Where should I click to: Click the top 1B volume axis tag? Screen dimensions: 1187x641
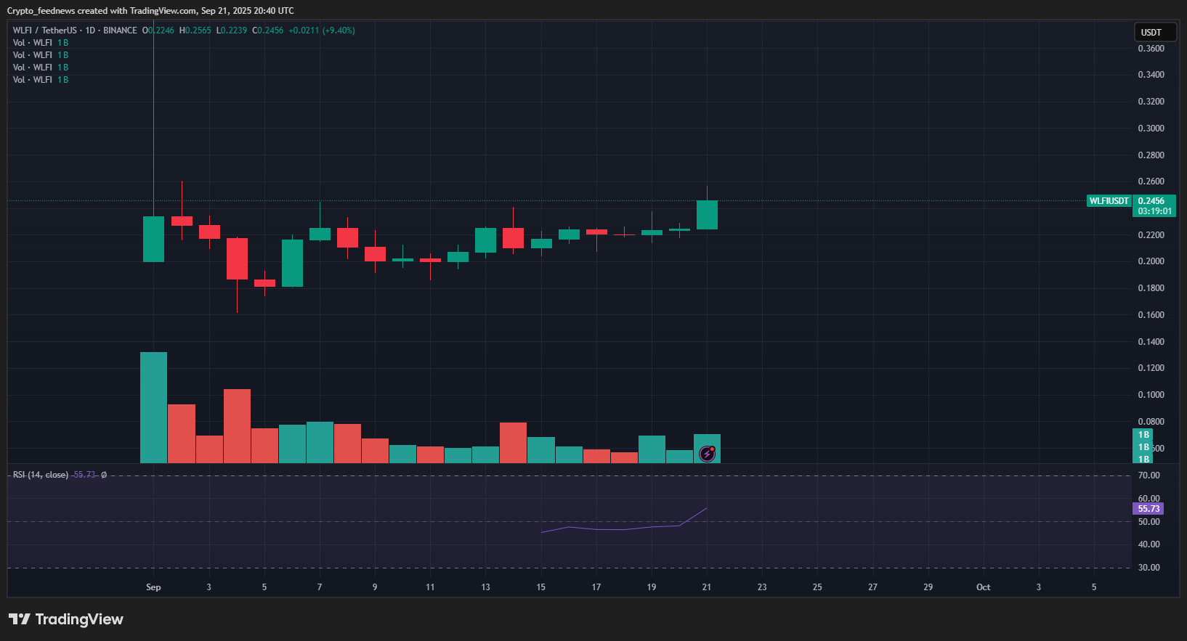pyautogui.click(x=1143, y=435)
